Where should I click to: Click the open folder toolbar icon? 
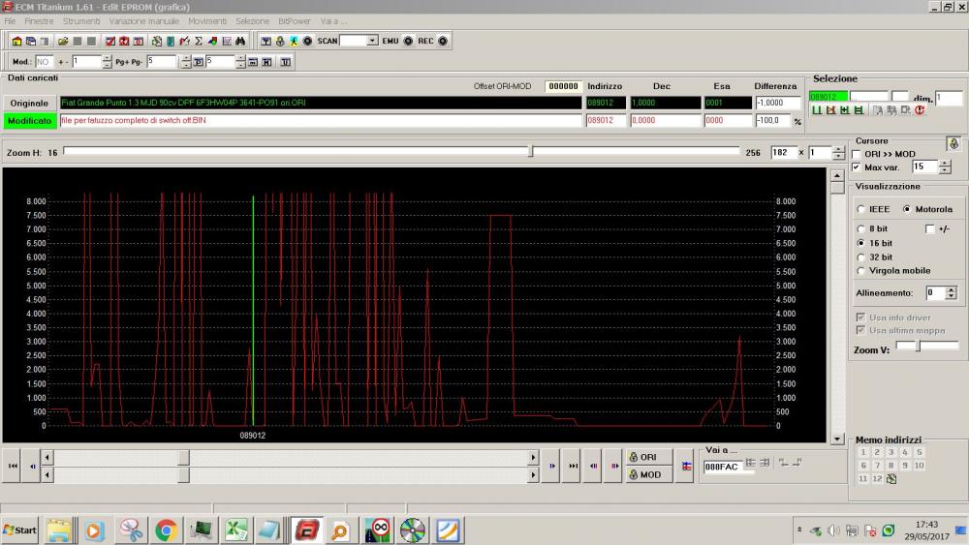pos(63,41)
